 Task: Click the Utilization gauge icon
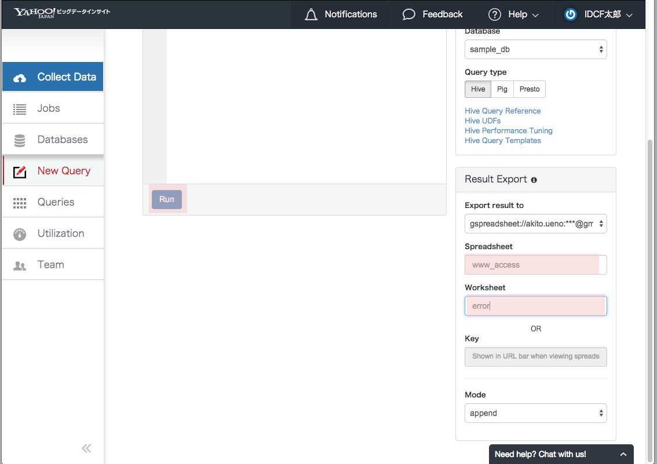click(x=19, y=234)
